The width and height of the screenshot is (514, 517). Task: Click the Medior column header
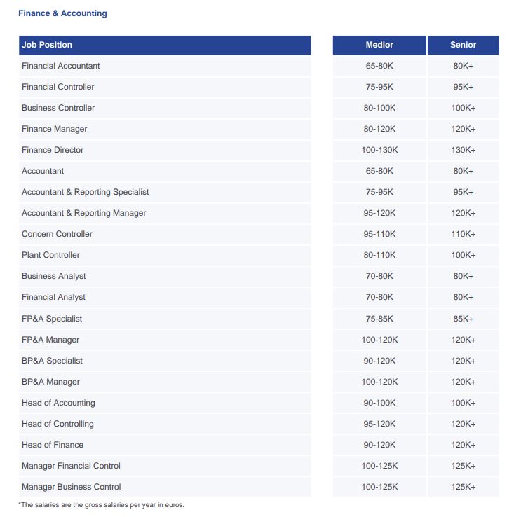click(x=379, y=45)
